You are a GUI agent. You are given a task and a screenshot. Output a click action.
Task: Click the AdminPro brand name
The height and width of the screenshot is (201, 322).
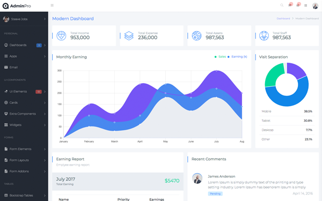pos(20,6)
